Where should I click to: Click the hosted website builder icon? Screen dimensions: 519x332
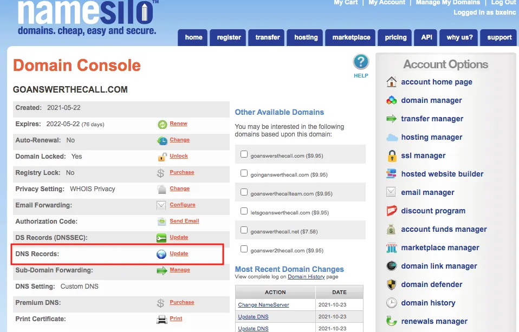tap(391, 174)
